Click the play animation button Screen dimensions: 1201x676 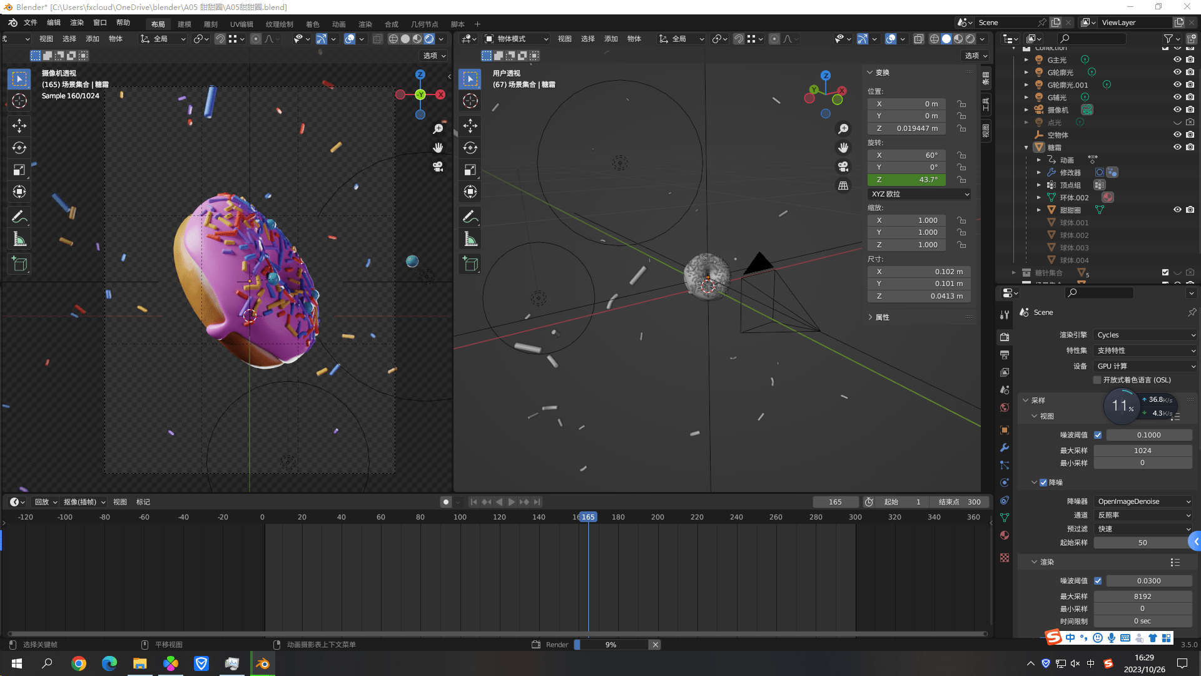(x=512, y=502)
